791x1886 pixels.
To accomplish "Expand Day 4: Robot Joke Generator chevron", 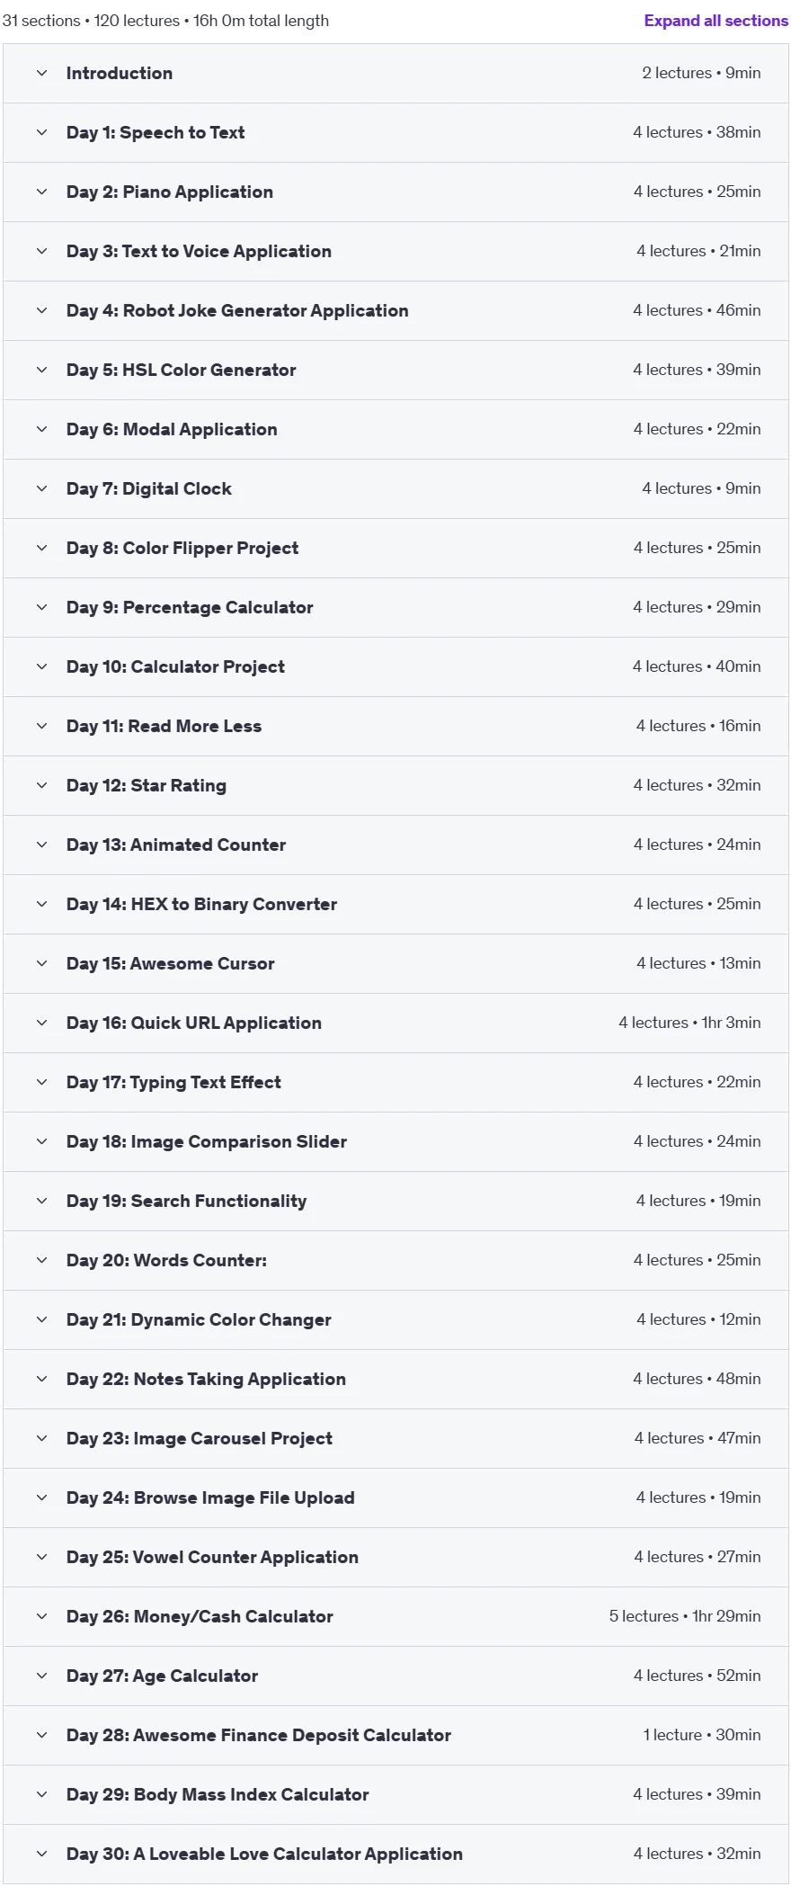I will [41, 310].
